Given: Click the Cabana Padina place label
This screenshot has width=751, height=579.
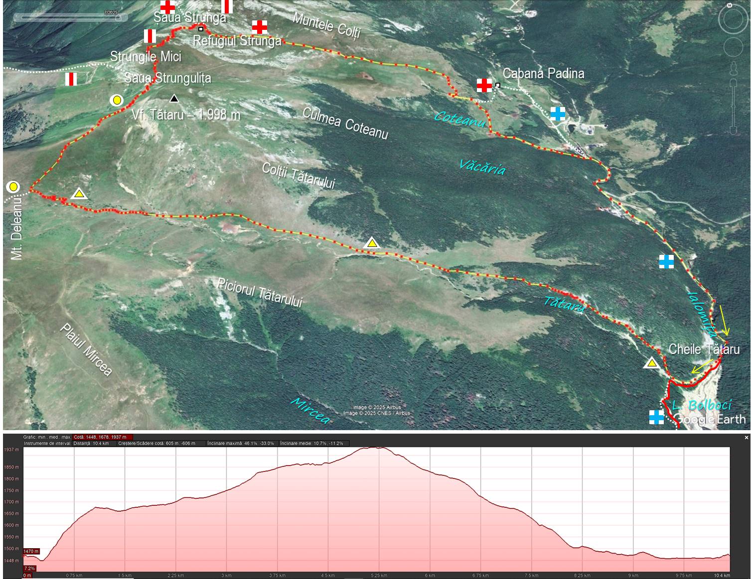Looking at the screenshot, I should 543,74.
